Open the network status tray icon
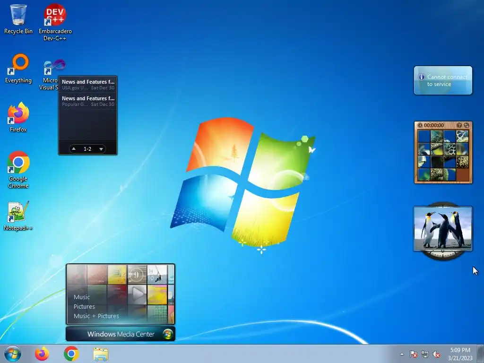 point(425,354)
